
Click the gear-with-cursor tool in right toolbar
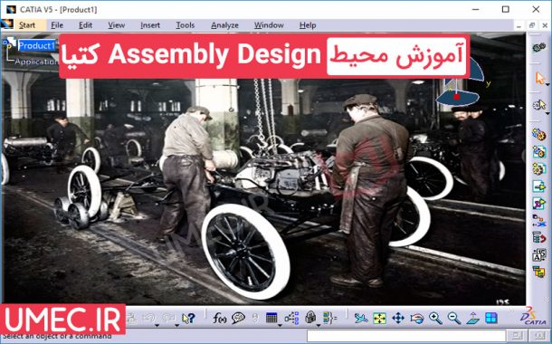[x=538, y=106]
